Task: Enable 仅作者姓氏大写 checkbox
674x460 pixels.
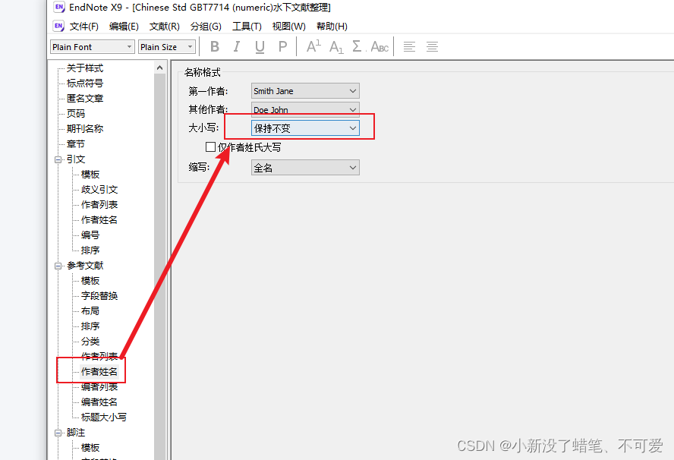Action: [x=210, y=147]
